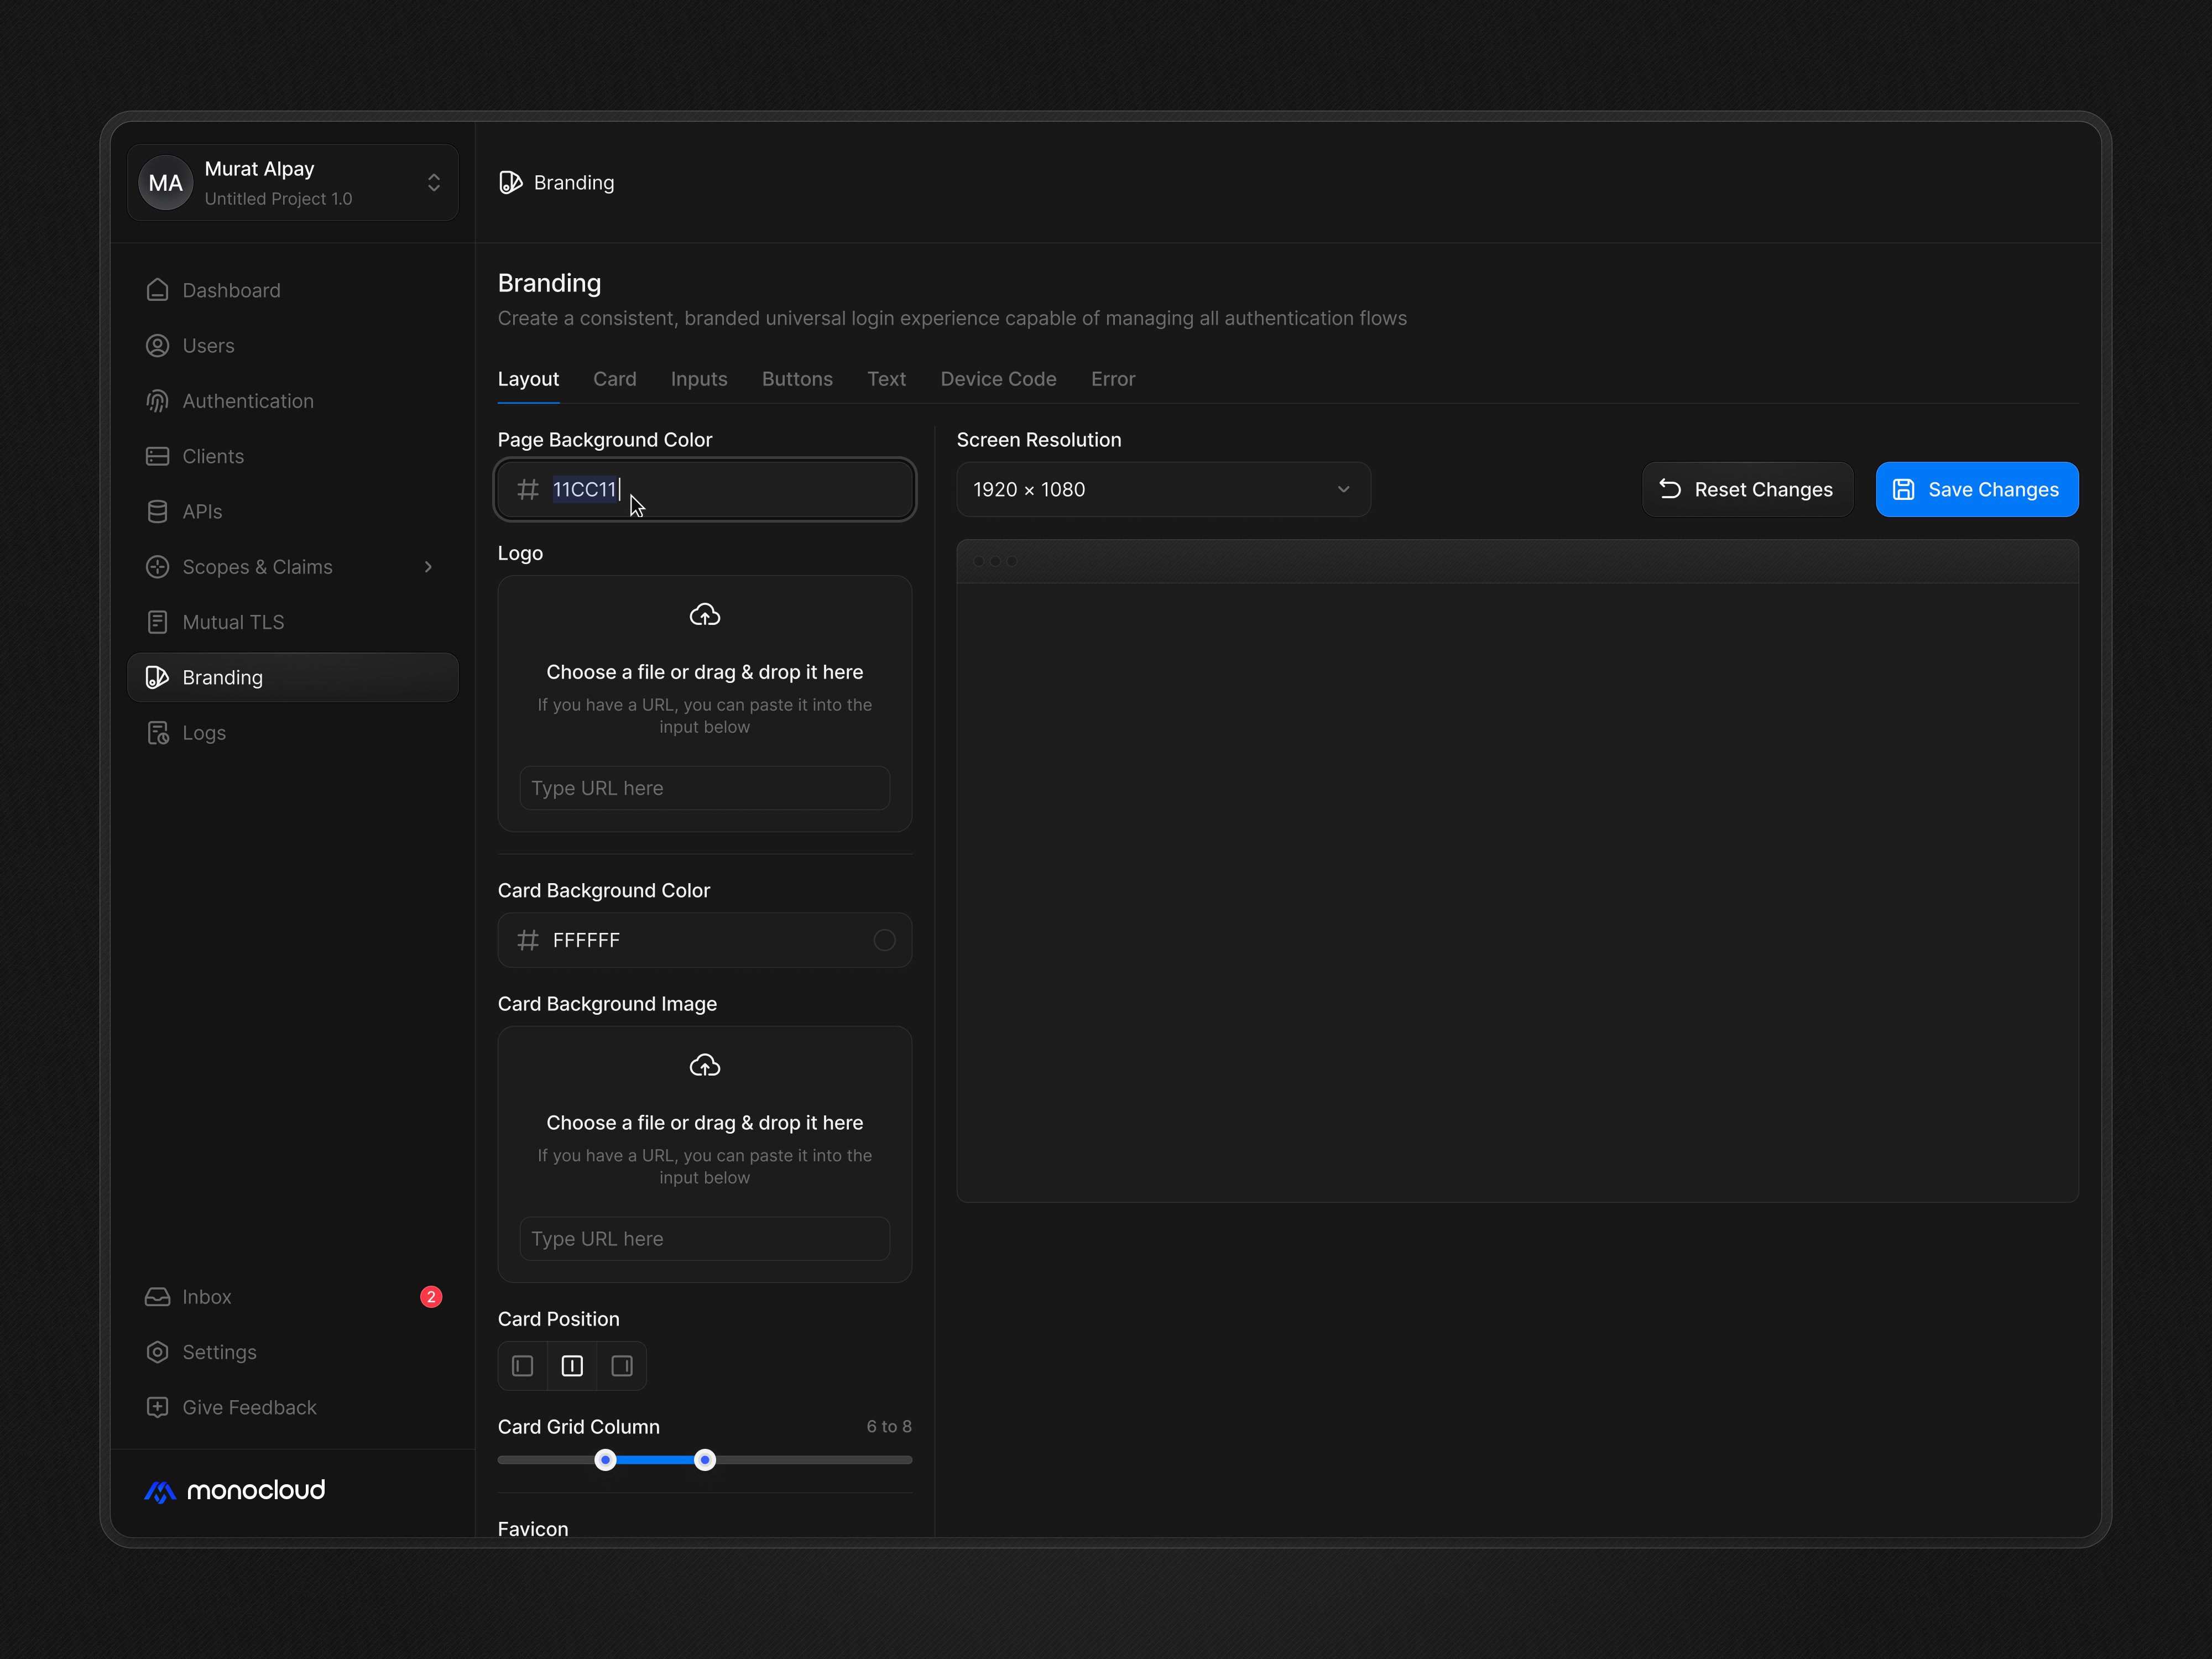Click the Reset Changes button
This screenshot has width=2212, height=1659.
(1747, 489)
